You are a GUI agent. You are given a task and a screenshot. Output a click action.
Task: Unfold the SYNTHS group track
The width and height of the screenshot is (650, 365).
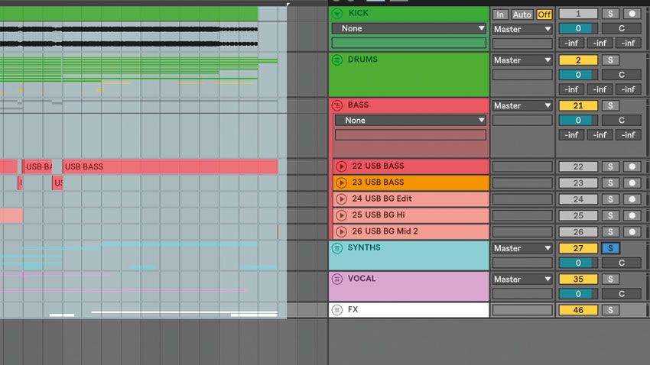[x=337, y=248]
